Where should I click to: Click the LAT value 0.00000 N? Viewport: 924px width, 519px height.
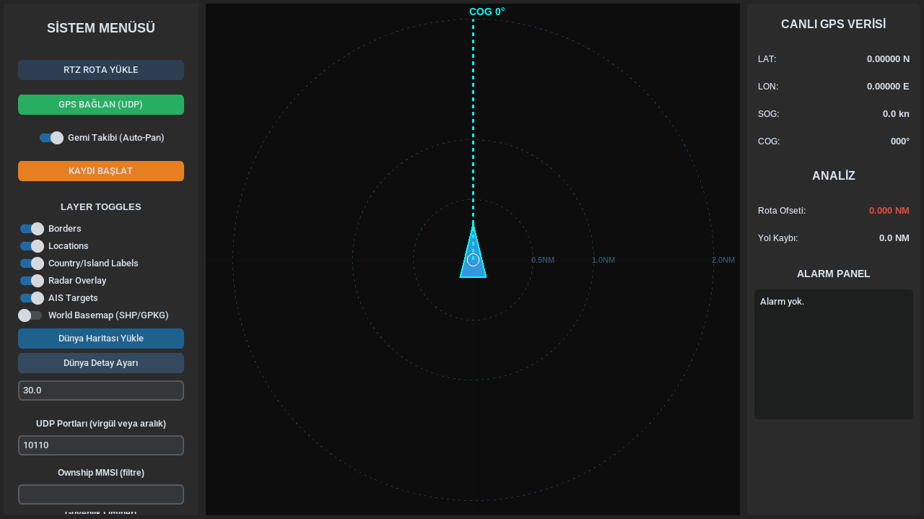pyautogui.click(x=888, y=59)
